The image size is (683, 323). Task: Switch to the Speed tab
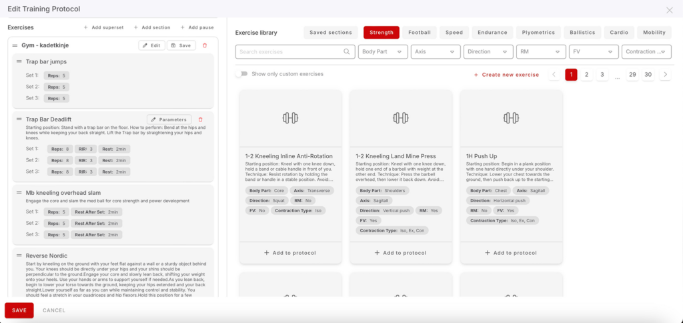click(454, 32)
